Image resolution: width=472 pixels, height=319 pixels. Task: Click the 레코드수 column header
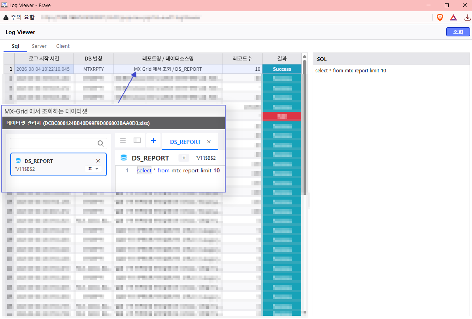(x=242, y=59)
